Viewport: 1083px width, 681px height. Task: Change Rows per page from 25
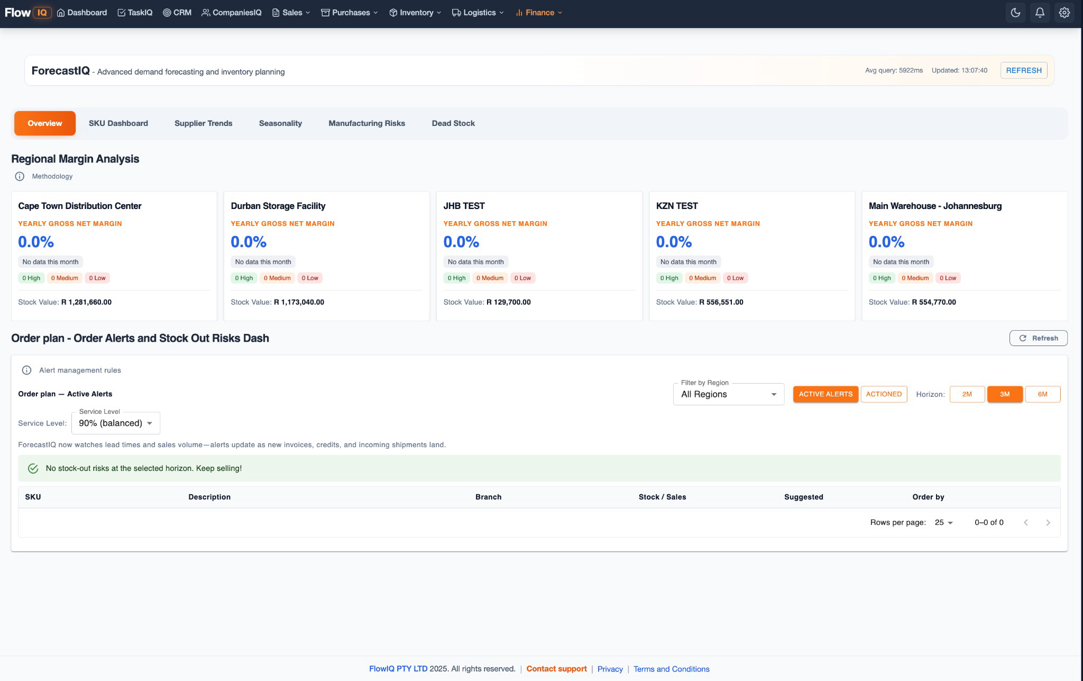943,522
